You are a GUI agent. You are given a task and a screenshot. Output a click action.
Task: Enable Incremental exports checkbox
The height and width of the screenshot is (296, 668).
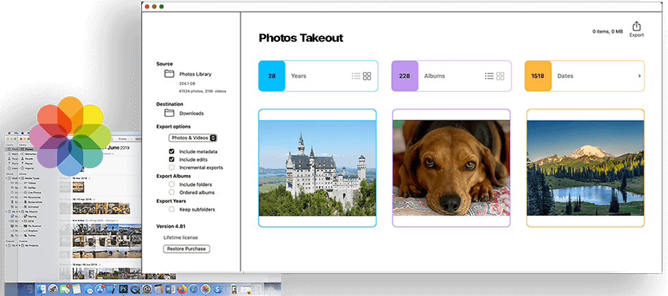click(171, 167)
